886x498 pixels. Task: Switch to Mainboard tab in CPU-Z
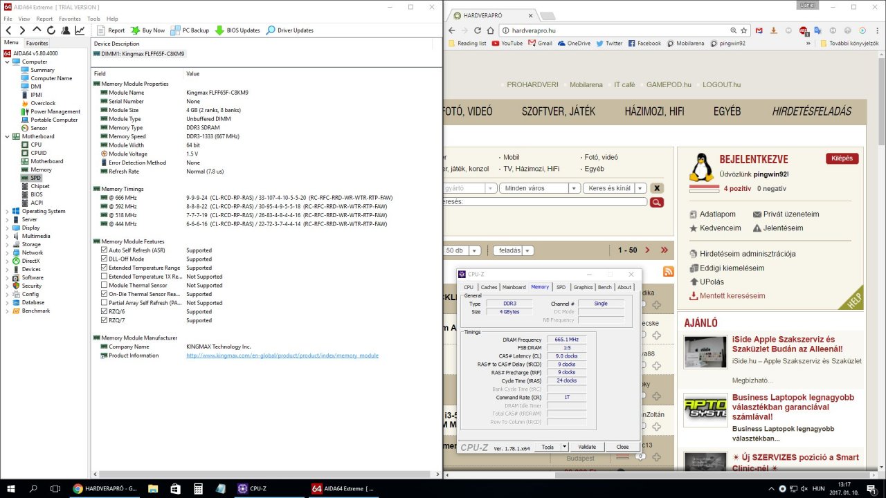pos(514,287)
